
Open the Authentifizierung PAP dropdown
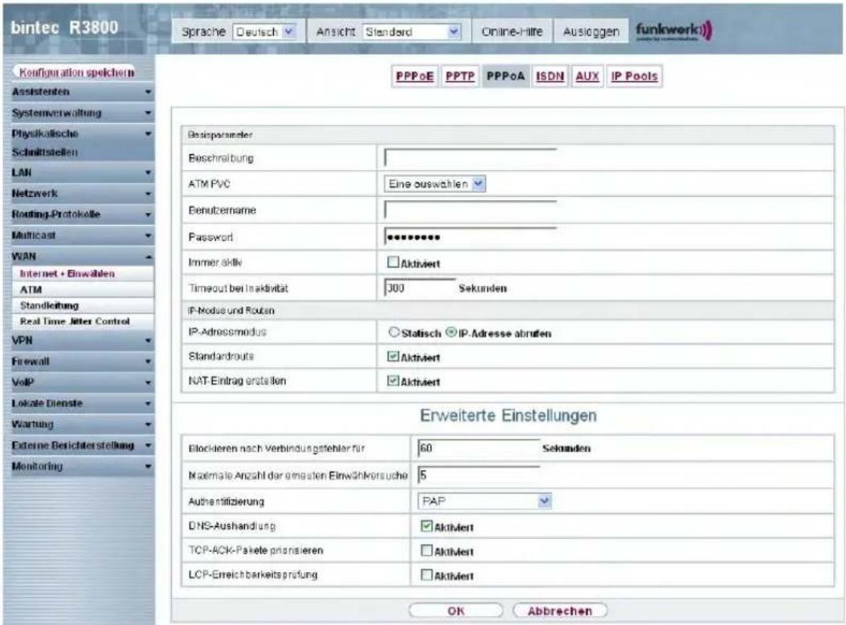point(484,501)
